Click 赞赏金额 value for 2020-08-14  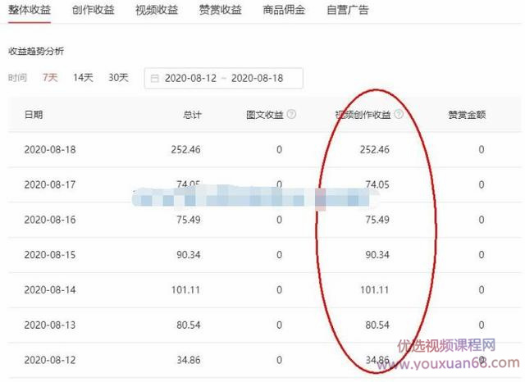pyautogui.click(x=482, y=289)
